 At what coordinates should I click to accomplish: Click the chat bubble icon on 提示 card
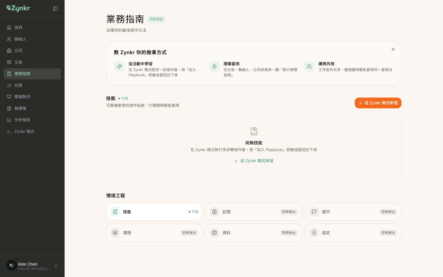pyautogui.click(x=314, y=212)
